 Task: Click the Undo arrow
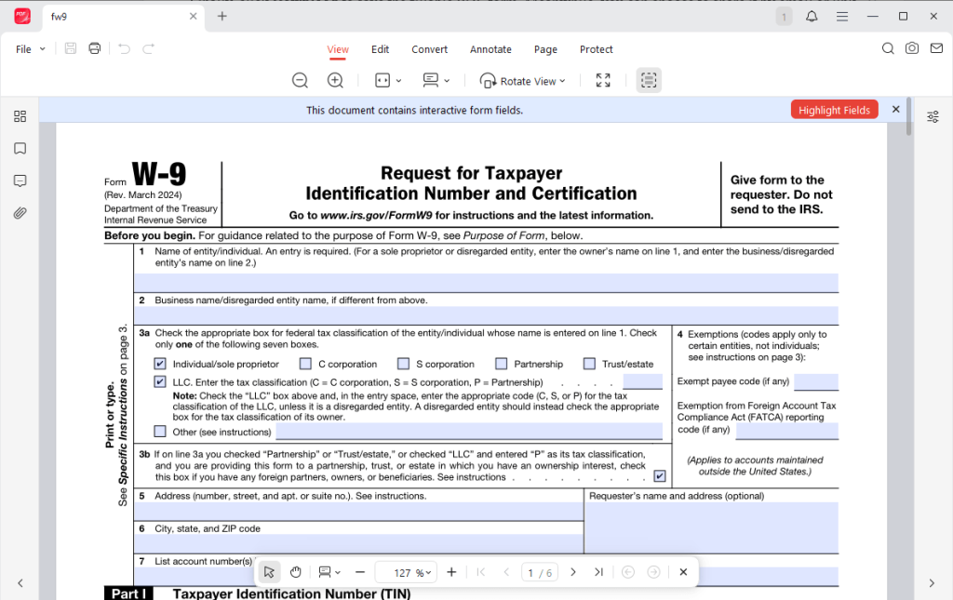click(x=124, y=48)
